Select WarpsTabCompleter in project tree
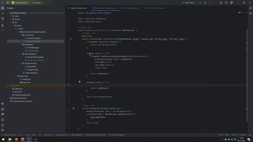 tap(36, 60)
